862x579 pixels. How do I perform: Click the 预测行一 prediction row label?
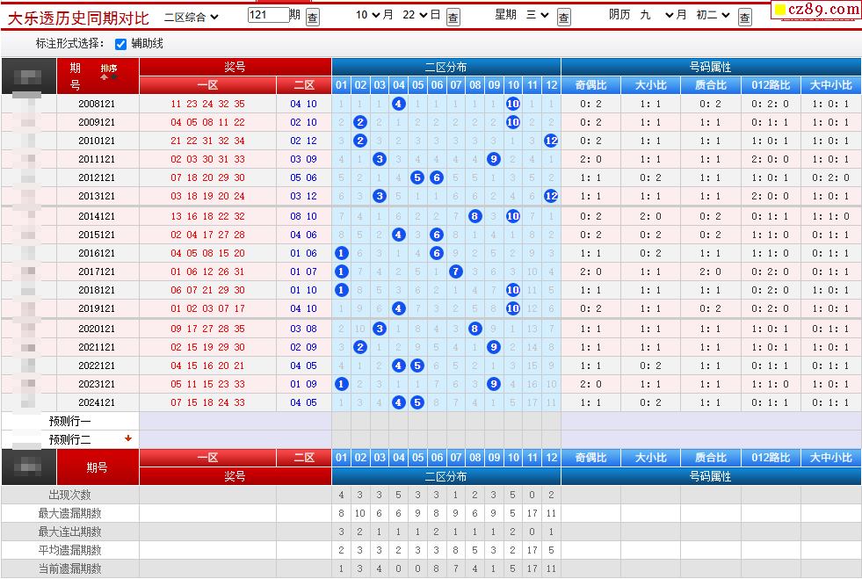pos(70,421)
